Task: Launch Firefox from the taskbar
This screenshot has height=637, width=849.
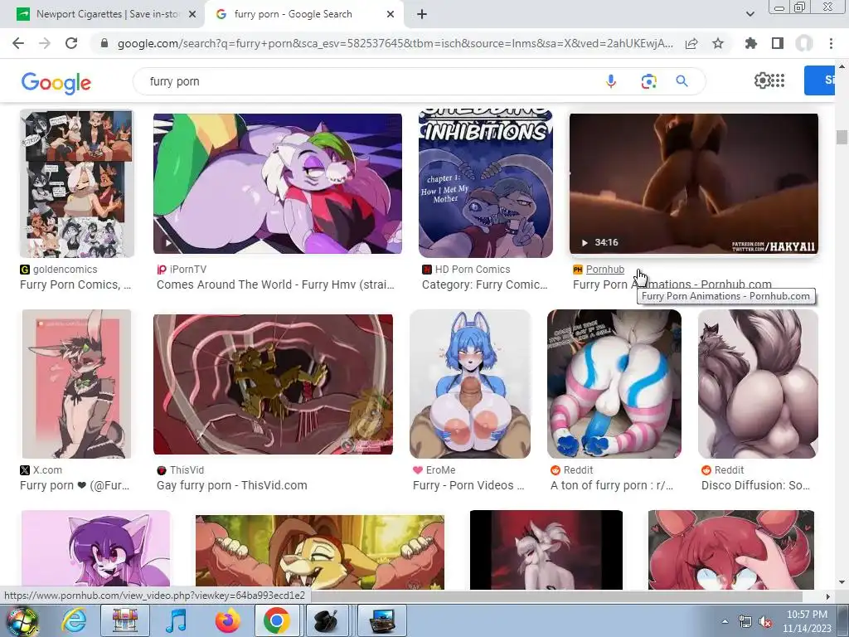Action: 227,620
